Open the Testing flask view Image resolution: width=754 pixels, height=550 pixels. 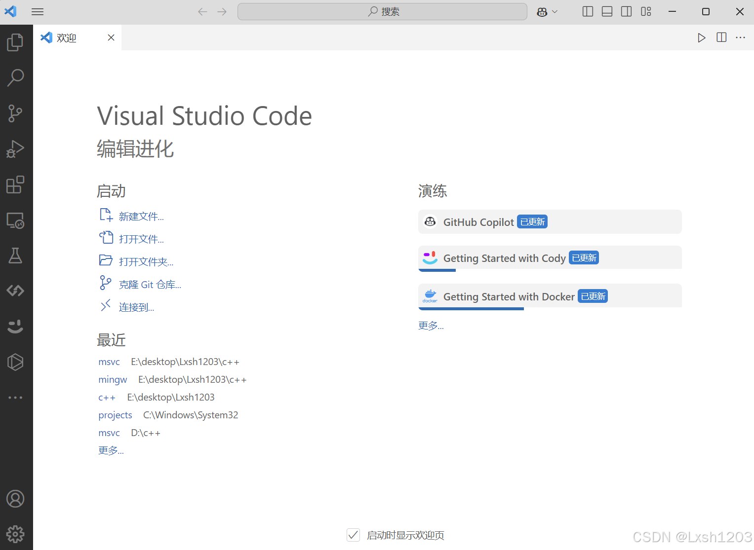15,256
